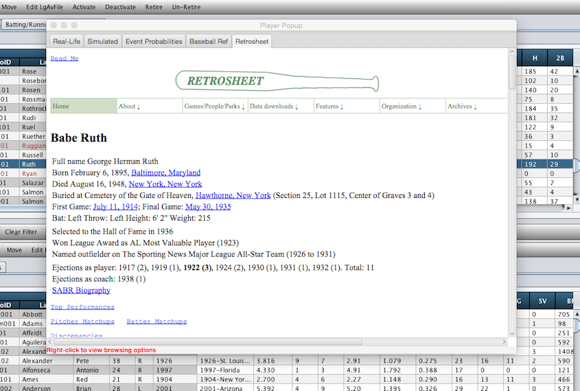Screen dimensions: 580x391
Task: Open the Hawthorne, New York link
Action: tap(233, 195)
